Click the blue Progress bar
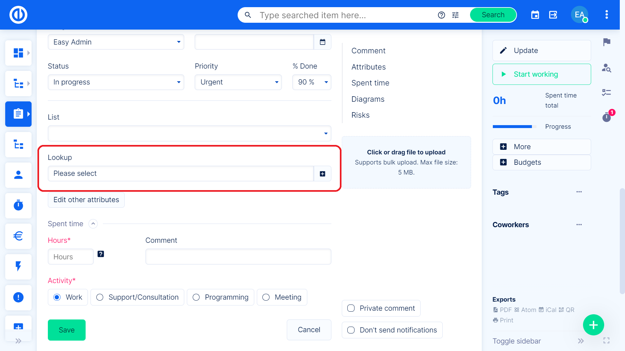The height and width of the screenshot is (351, 625). pos(514,127)
